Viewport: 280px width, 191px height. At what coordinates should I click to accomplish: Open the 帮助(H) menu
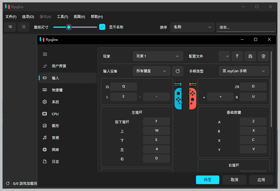(97, 17)
